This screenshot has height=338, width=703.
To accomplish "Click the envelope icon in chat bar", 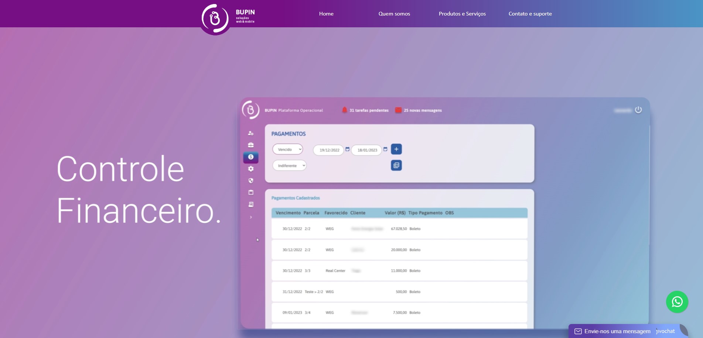I will 578,331.
